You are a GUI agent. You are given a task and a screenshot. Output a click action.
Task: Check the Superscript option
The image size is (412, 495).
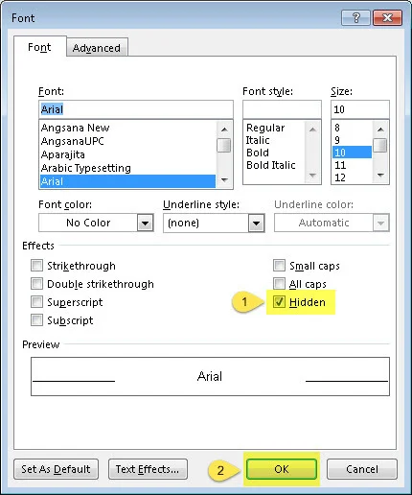36,302
